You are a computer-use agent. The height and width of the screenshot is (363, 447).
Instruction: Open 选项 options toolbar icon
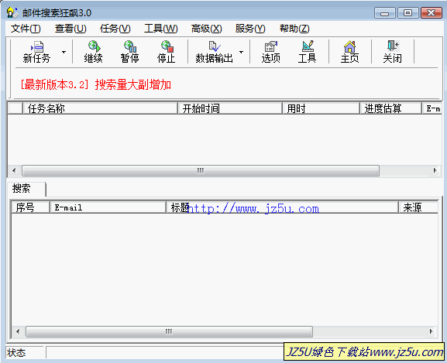pos(271,52)
